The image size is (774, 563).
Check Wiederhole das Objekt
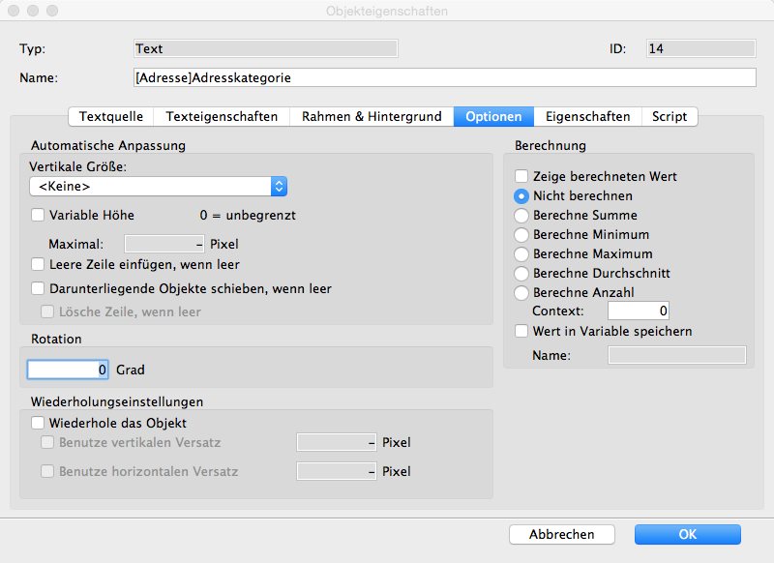click(38, 423)
